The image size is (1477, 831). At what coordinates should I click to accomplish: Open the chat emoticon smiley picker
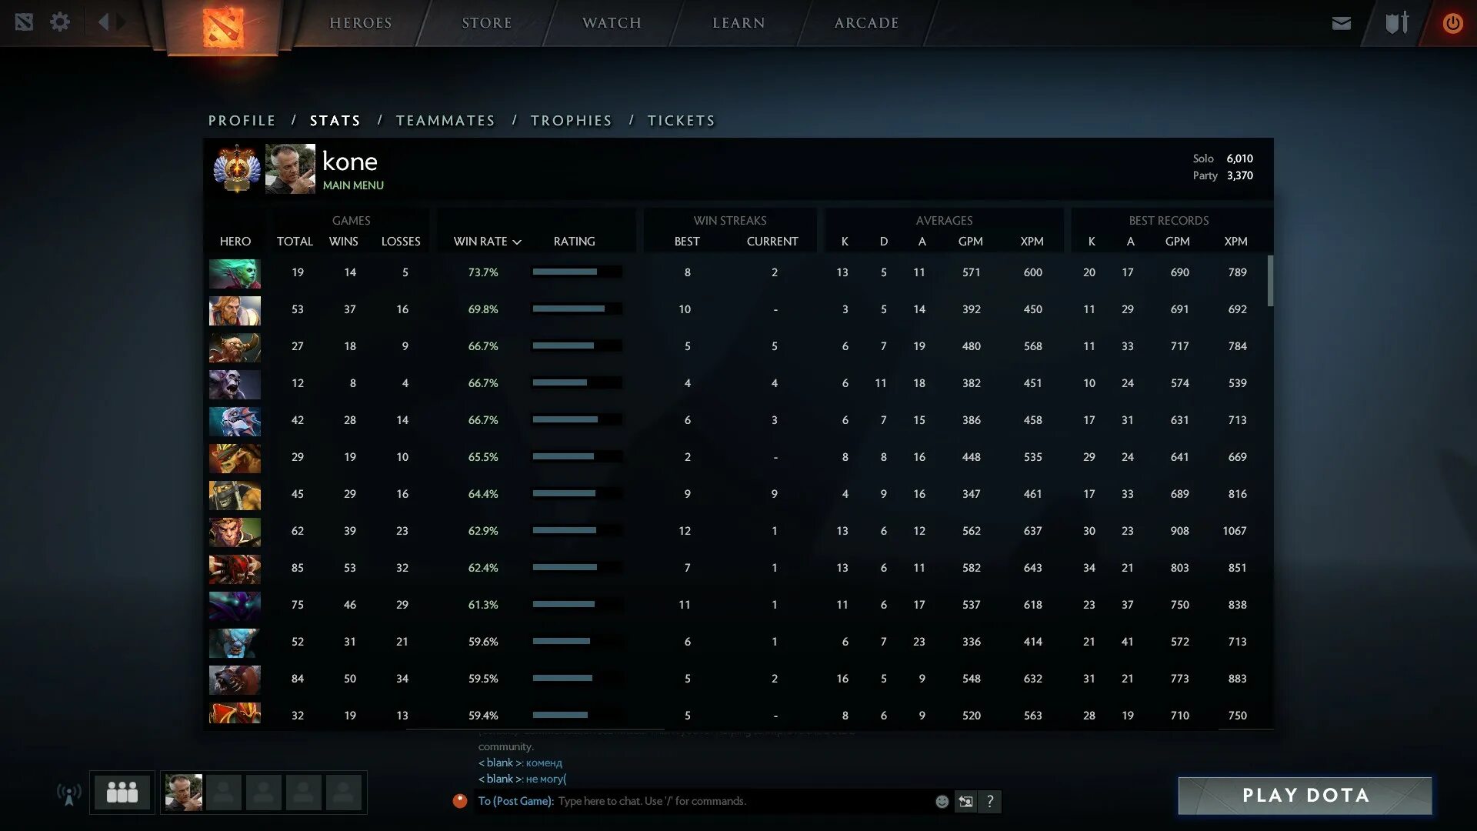(x=942, y=802)
